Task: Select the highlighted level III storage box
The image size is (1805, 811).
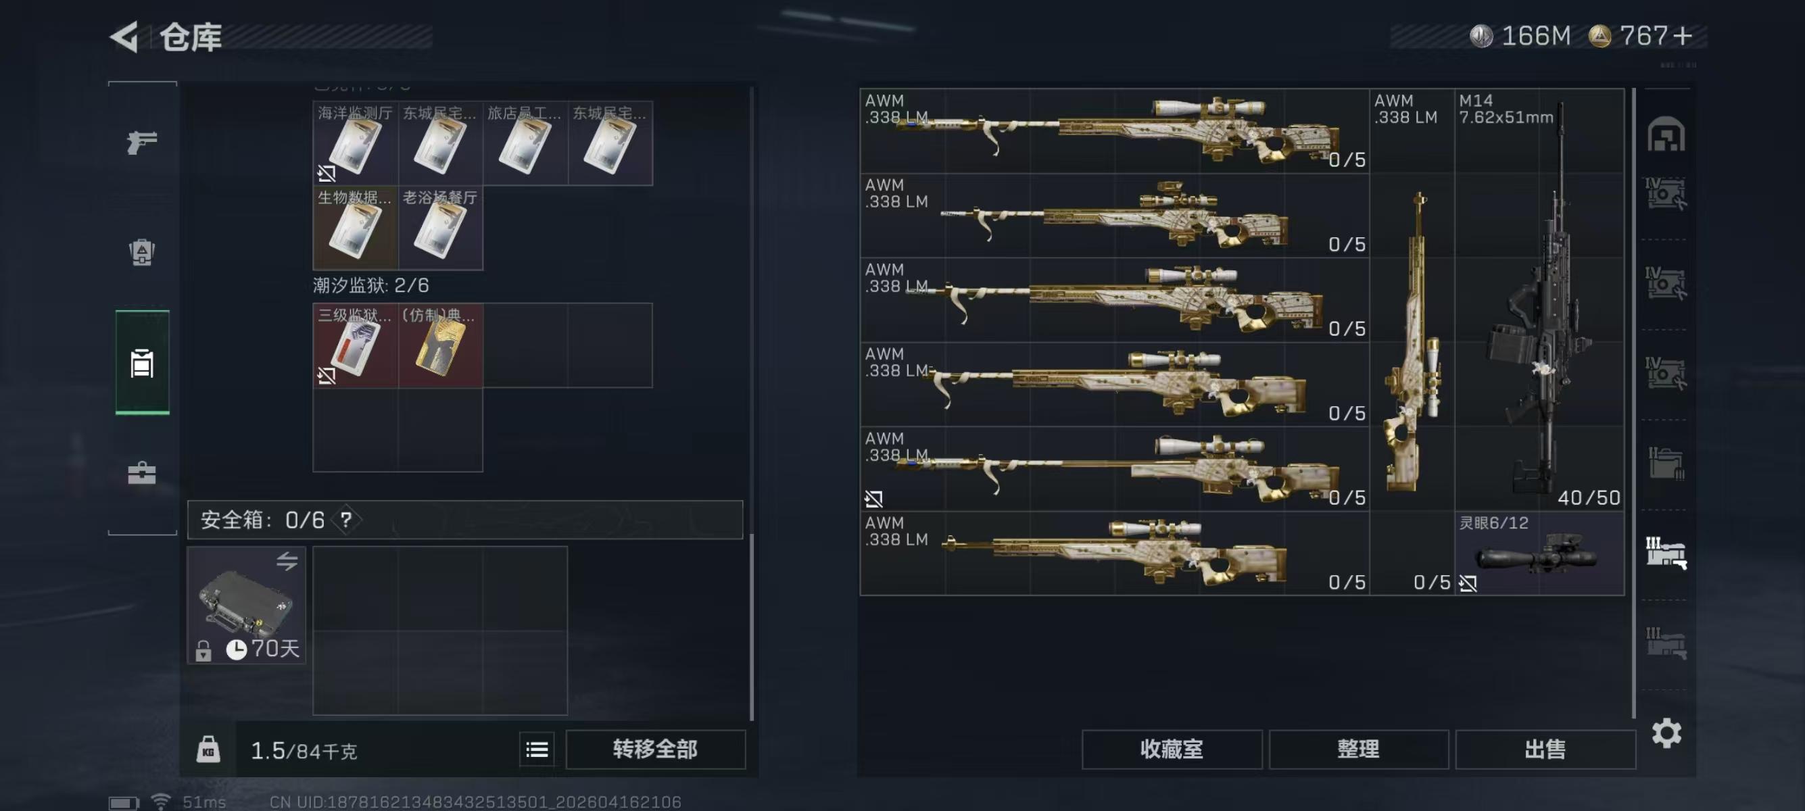Action: point(1666,553)
